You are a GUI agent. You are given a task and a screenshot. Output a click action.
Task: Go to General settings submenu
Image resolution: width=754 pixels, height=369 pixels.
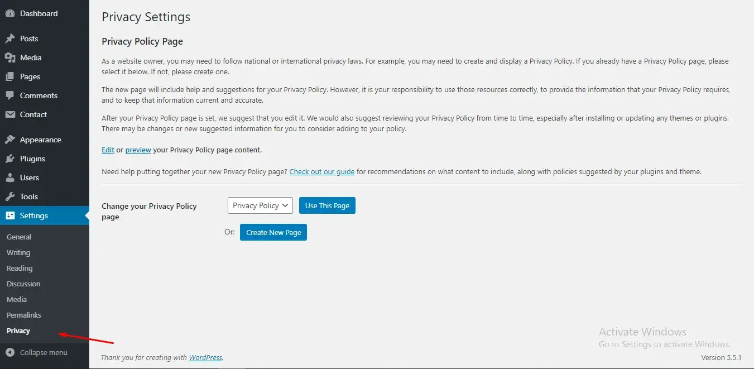pyautogui.click(x=19, y=237)
